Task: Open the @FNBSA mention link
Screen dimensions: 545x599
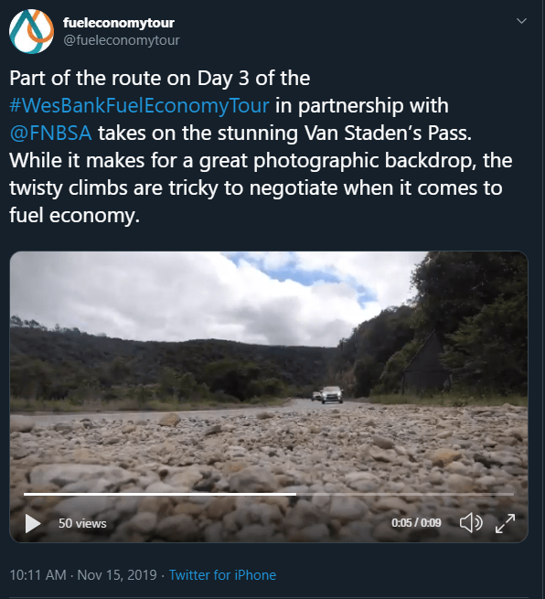Action: 50,133
